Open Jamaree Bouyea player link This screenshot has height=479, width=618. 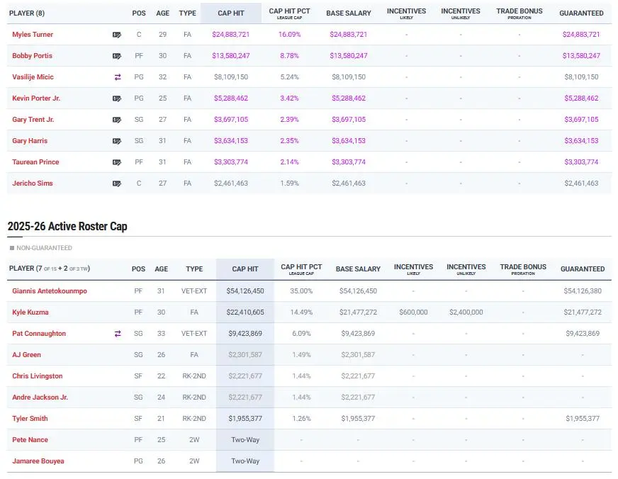(x=38, y=461)
